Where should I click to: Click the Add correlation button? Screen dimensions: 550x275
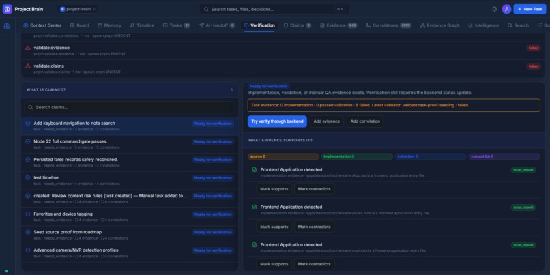[x=365, y=121]
